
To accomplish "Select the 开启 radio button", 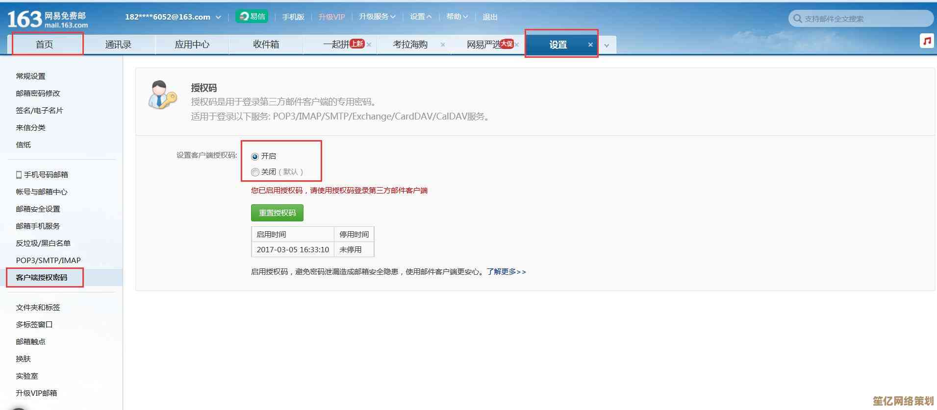I will [x=255, y=157].
